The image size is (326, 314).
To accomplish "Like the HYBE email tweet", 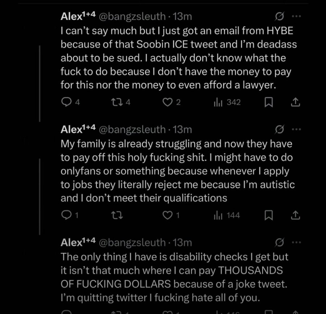I will (167, 103).
